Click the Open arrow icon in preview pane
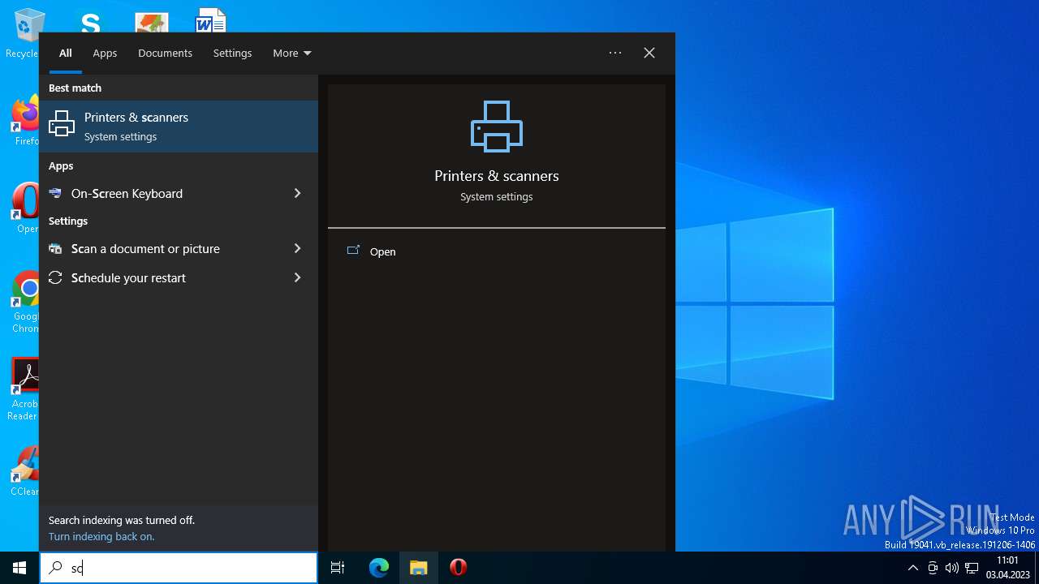This screenshot has height=584, width=1039. tap(353, 251)
